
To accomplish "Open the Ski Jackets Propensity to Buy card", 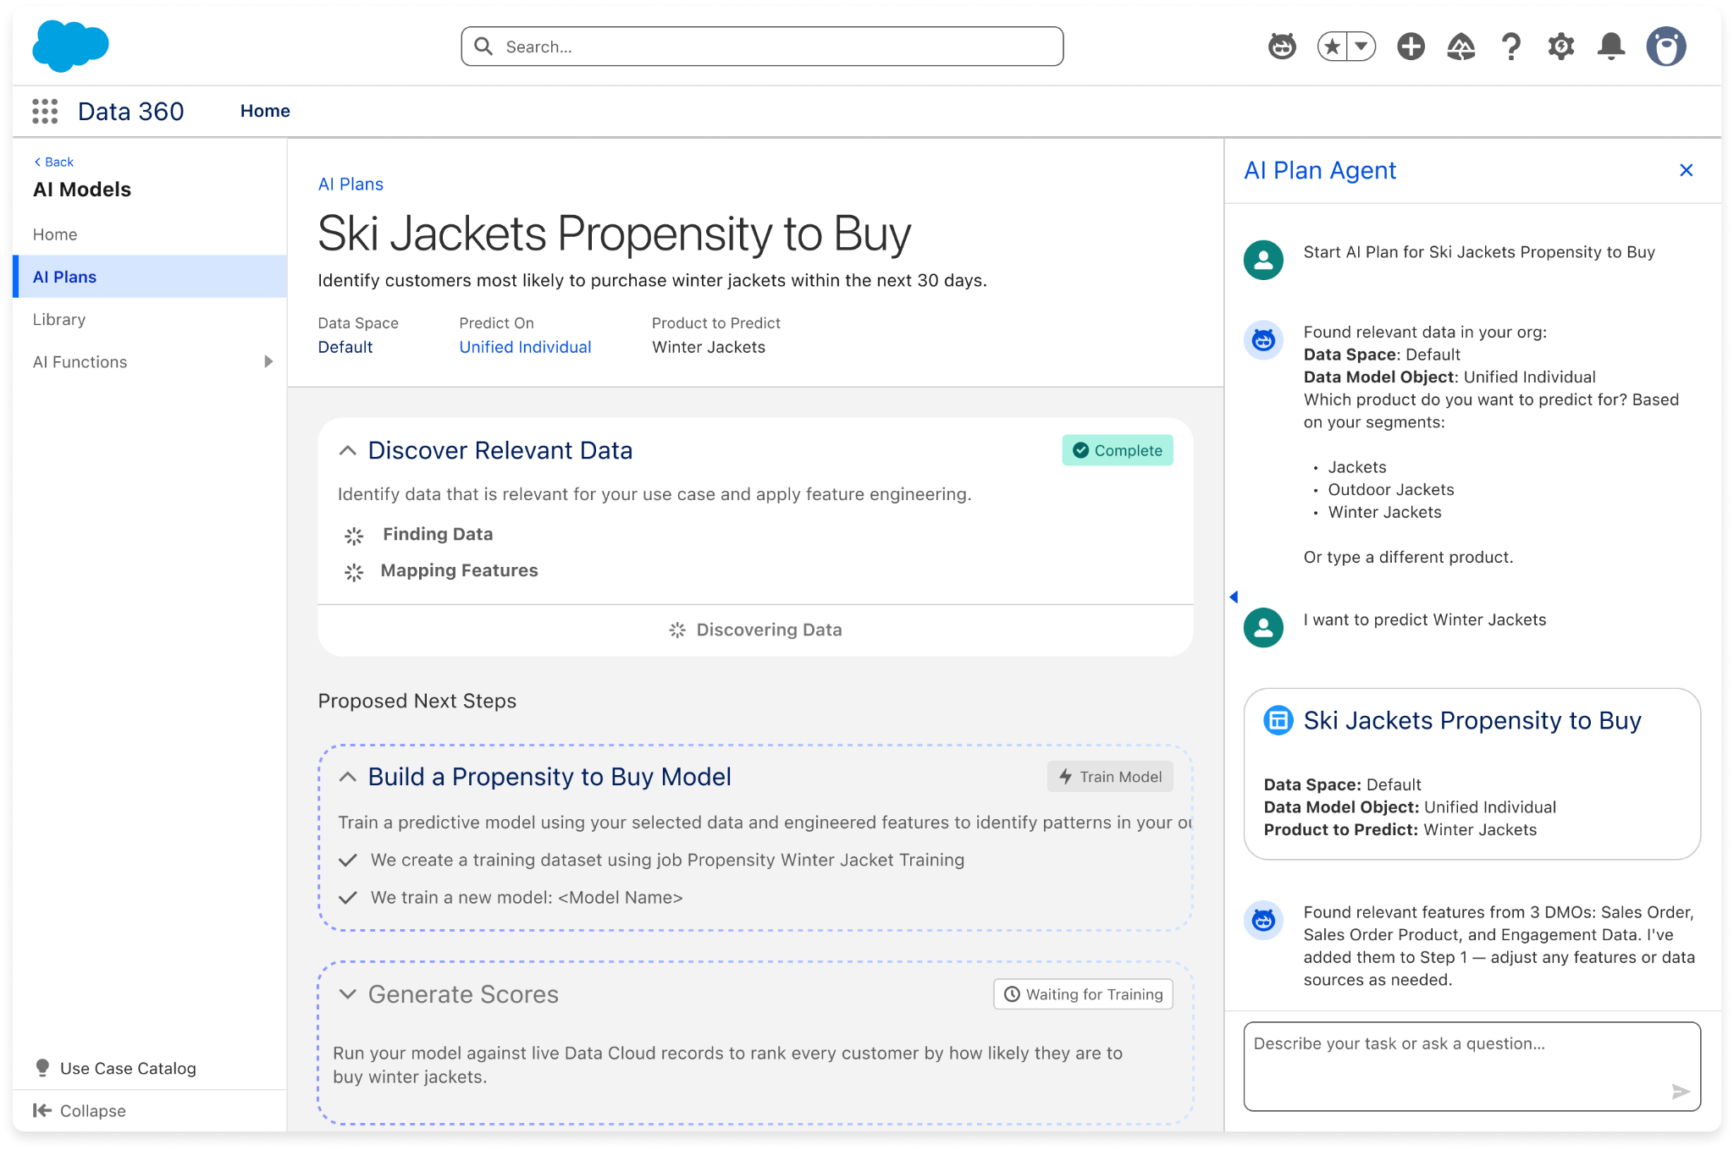I will [x=1472, y=773].
